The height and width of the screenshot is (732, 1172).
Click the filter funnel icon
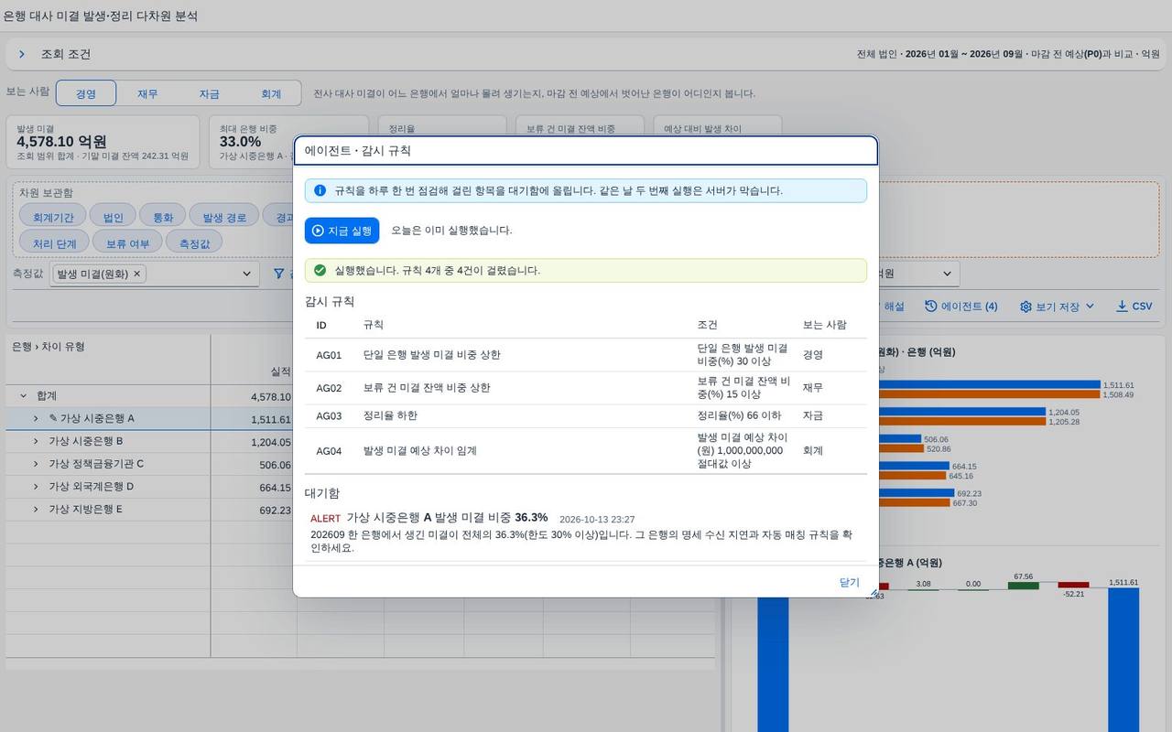click(279, 274)
